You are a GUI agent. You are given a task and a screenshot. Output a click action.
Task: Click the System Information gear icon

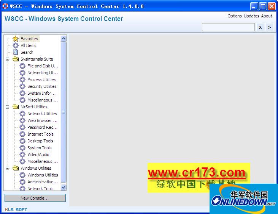coord(22,93)
